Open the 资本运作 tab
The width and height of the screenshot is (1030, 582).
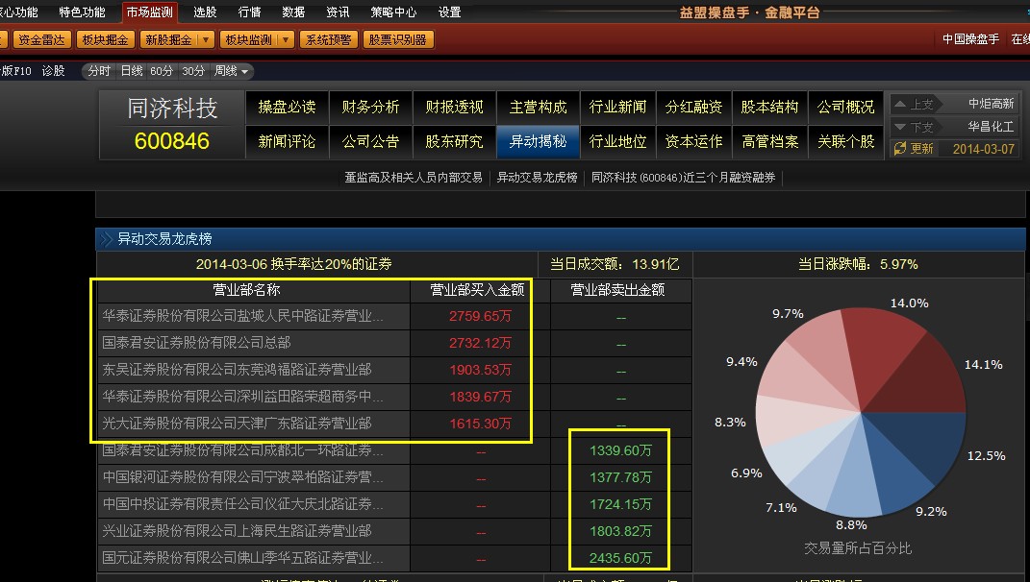(693, 142)
